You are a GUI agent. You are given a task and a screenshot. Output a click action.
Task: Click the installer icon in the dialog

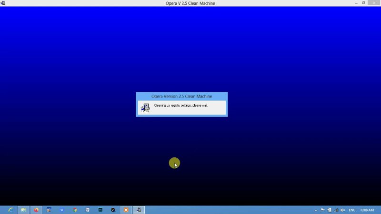tap(145, 108)
